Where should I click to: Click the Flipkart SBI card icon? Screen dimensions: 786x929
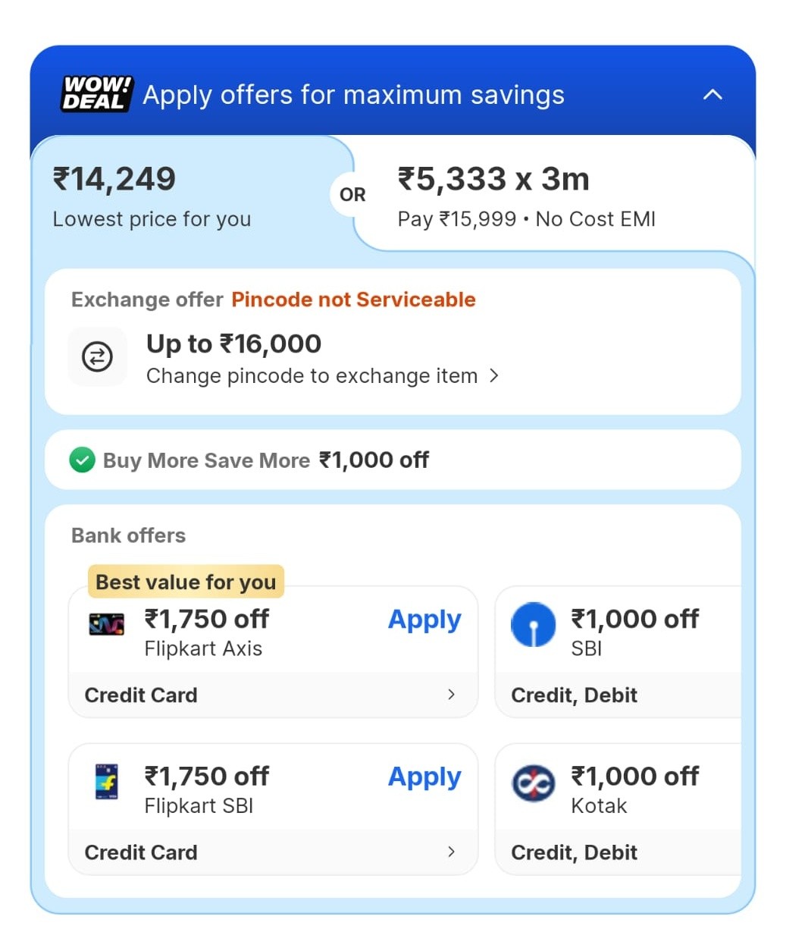click(x=106, y=782)
